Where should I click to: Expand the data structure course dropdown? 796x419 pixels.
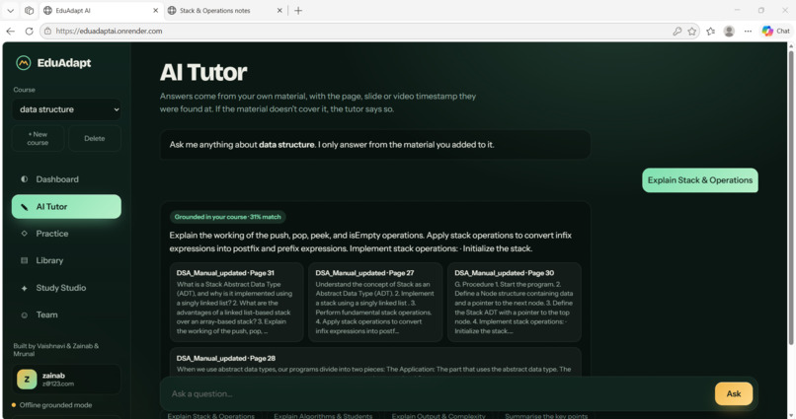(x=66, y=109)
